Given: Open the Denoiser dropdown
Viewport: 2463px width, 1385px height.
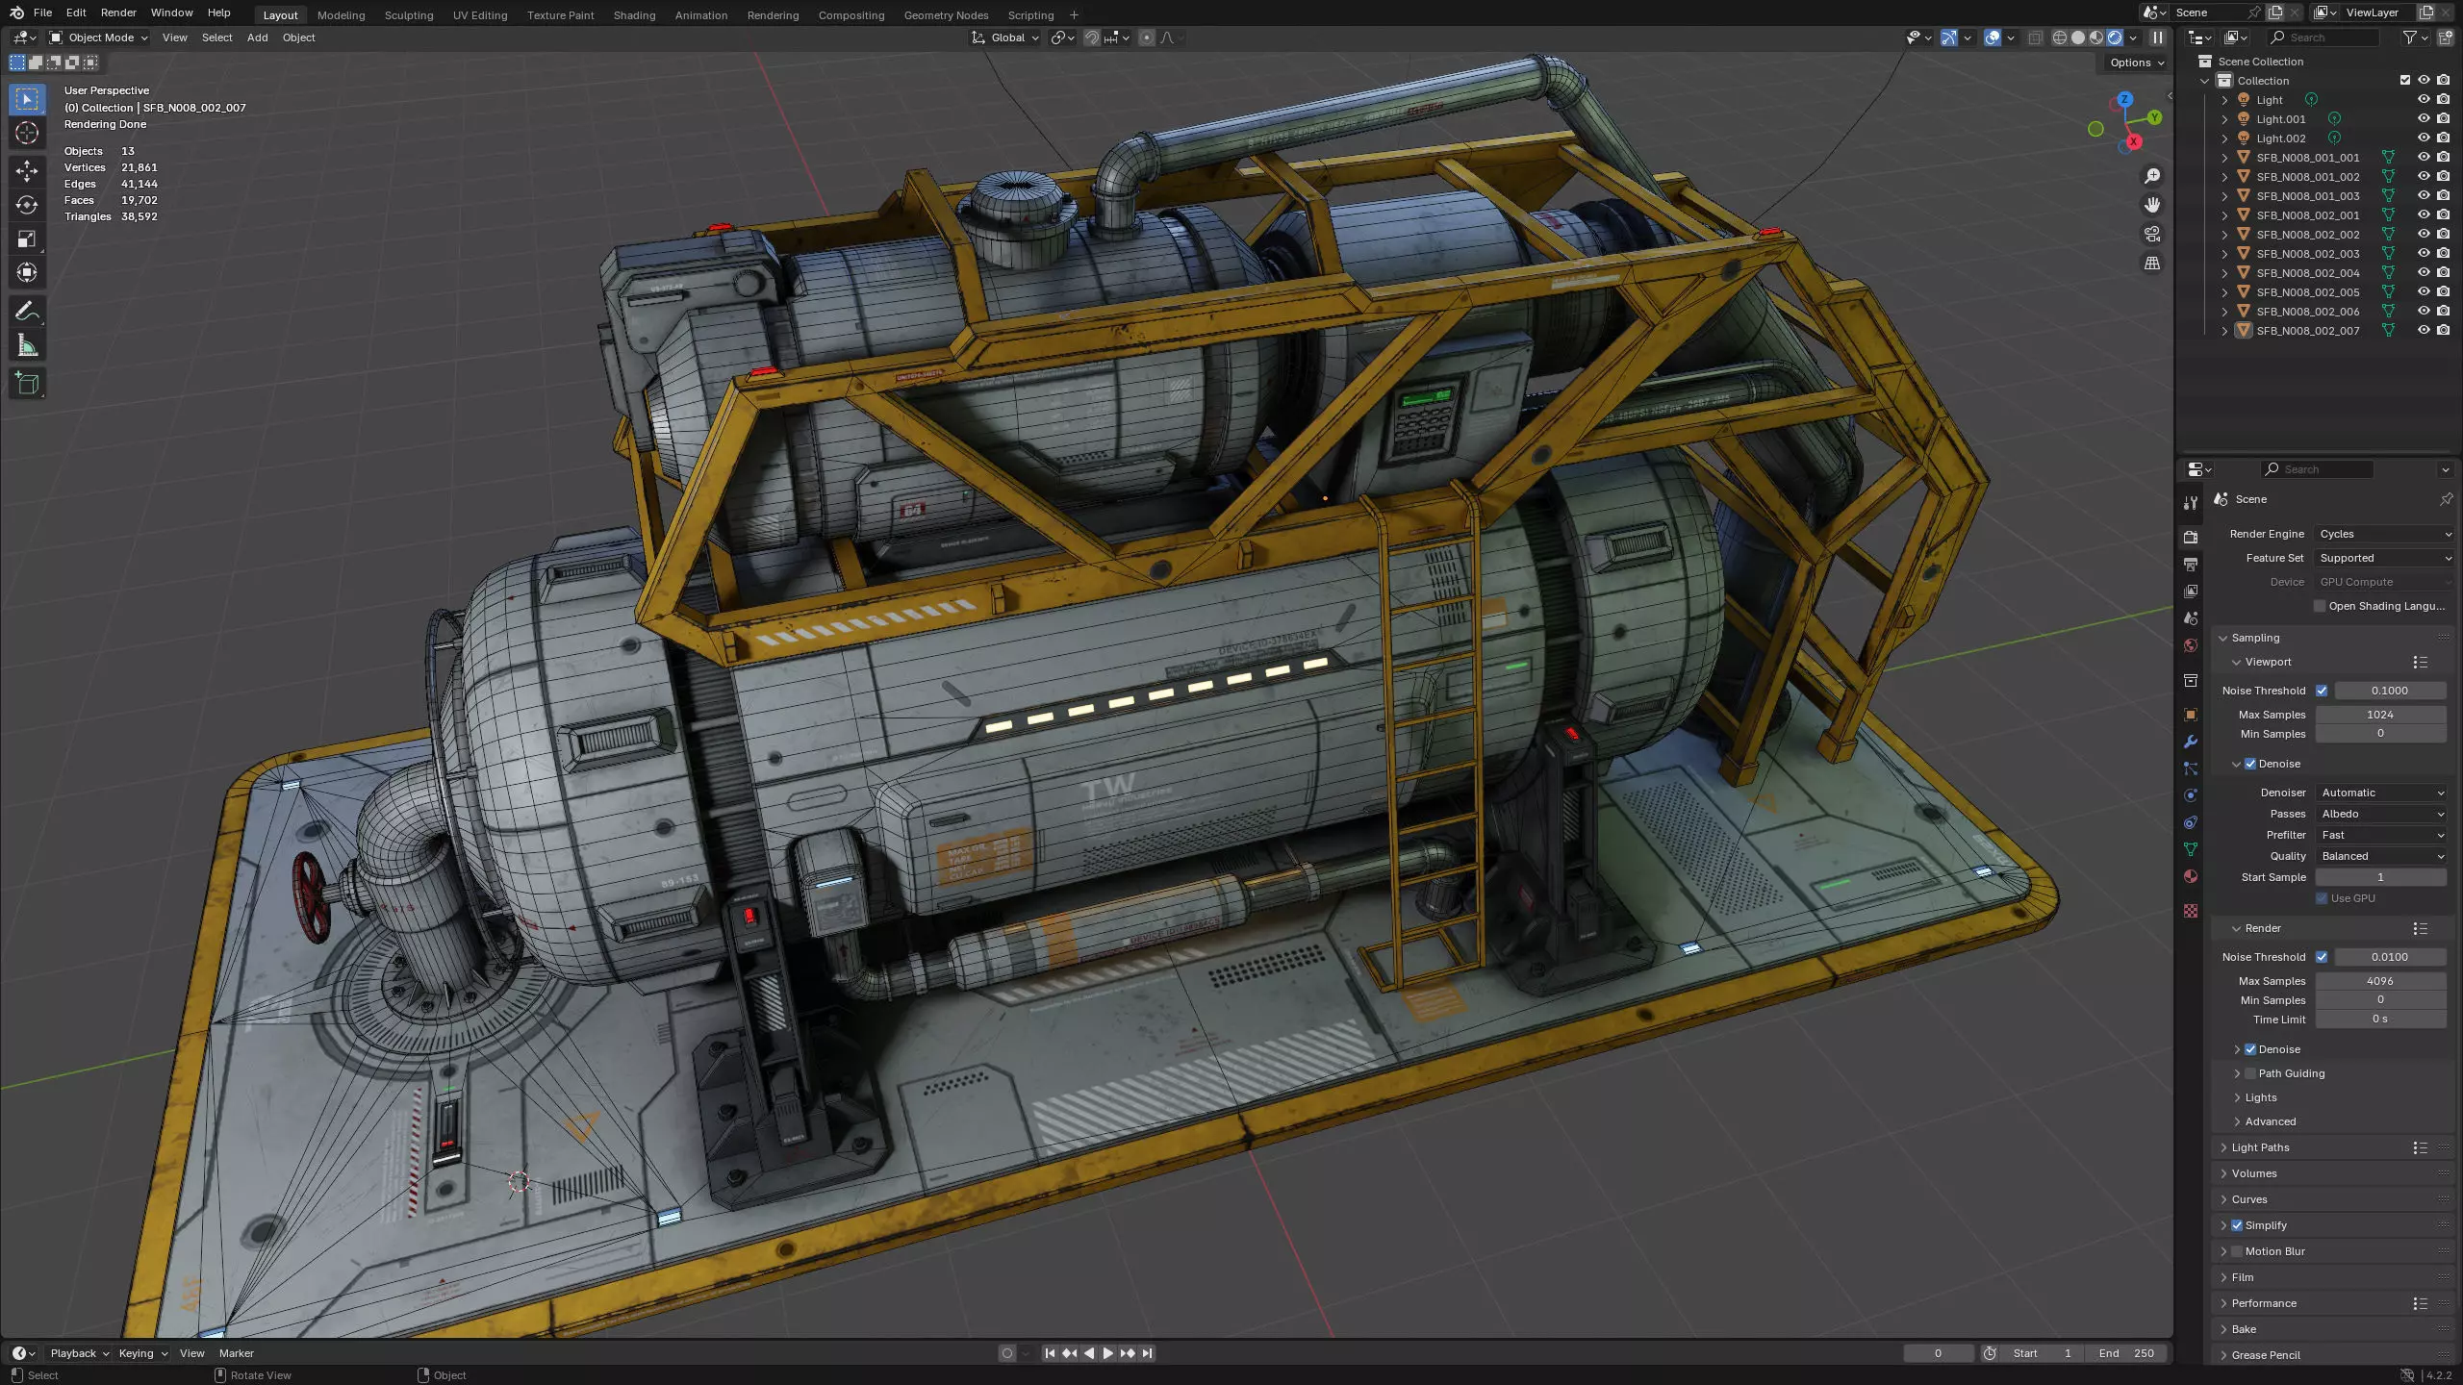Looking at the screenshot, I should pyautogui.click(x=2381, y=793).
